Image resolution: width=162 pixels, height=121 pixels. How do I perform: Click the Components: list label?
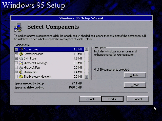tap(22, 45)
